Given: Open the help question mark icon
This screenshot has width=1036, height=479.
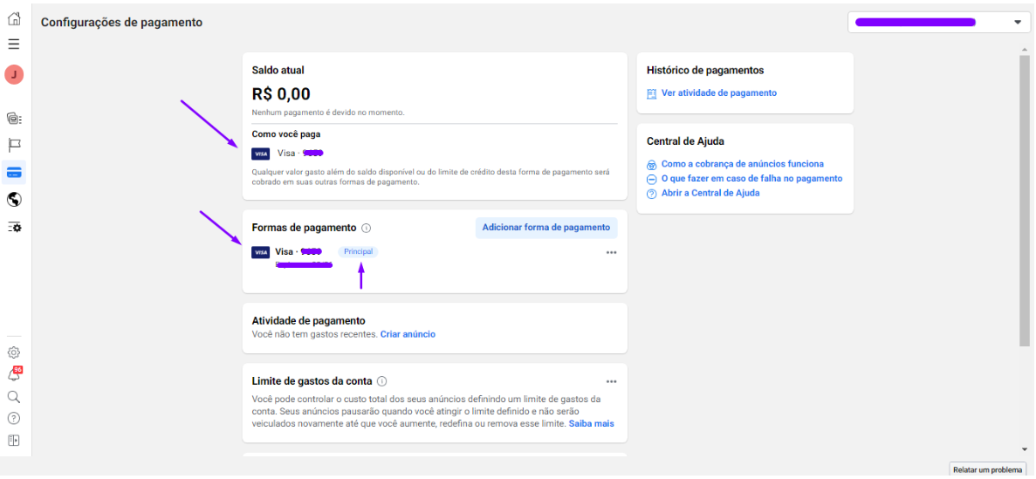Looking at the screenshot, I should pyautogui.click(x=14, y=418).
